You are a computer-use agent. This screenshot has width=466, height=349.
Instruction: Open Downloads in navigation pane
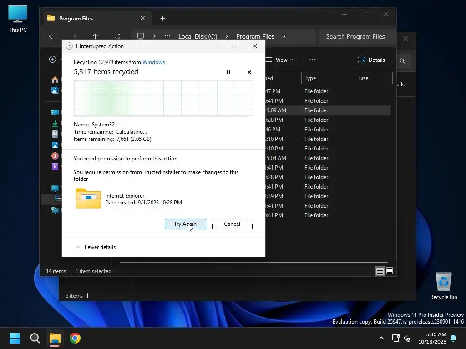point(55,123)
